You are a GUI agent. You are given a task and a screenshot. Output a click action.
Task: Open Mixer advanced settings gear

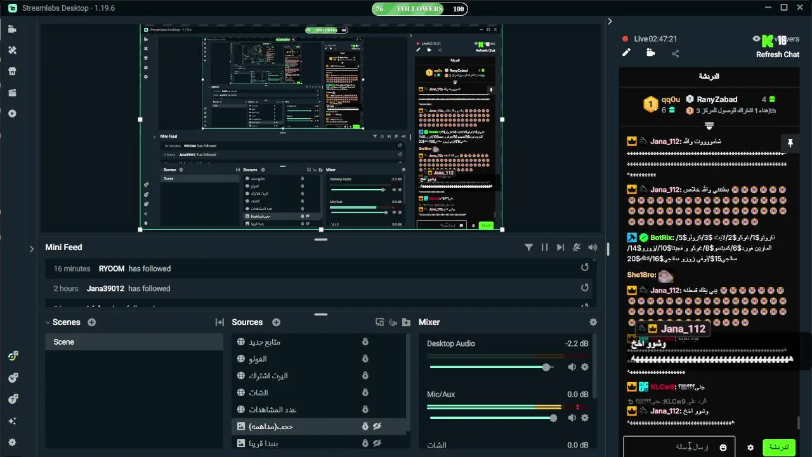pyautogui.click(x=593, y=322)
